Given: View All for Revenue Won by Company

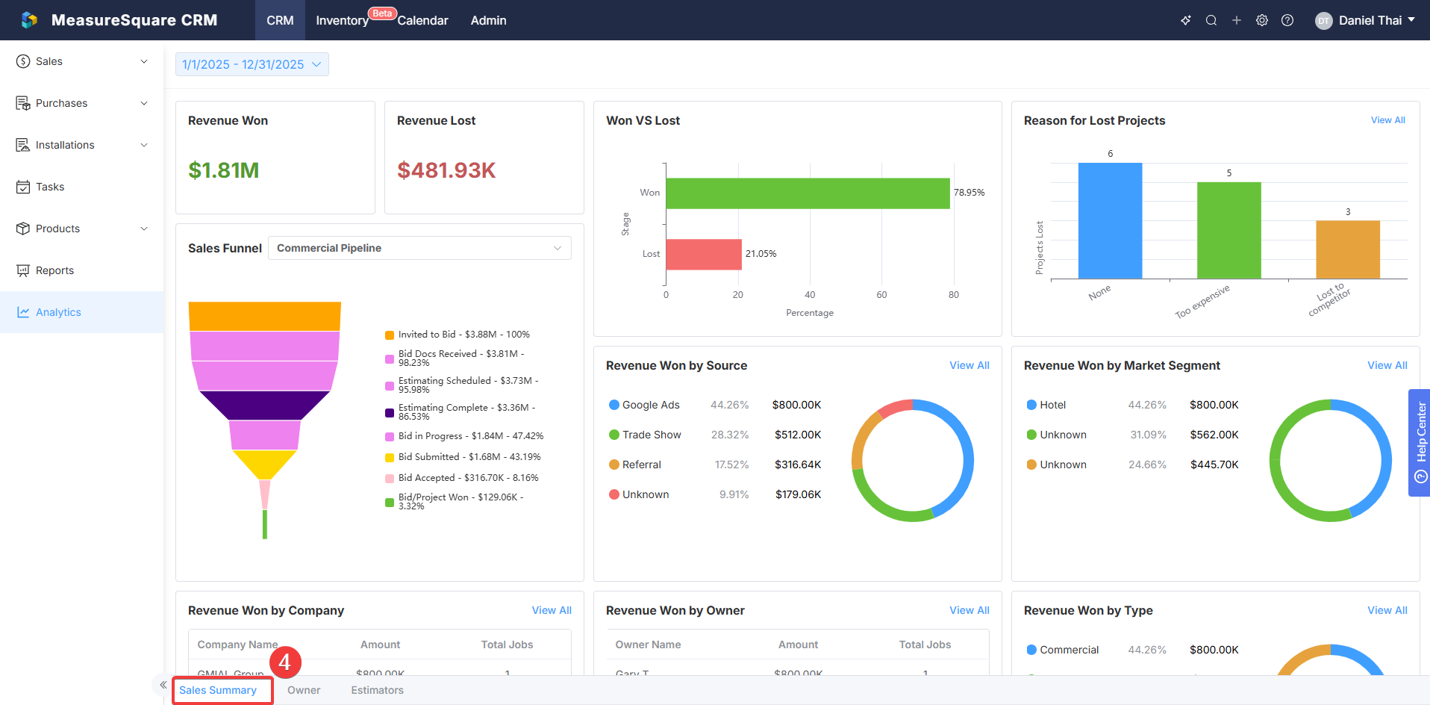Looking at the screenshot, I should [552, 610].
